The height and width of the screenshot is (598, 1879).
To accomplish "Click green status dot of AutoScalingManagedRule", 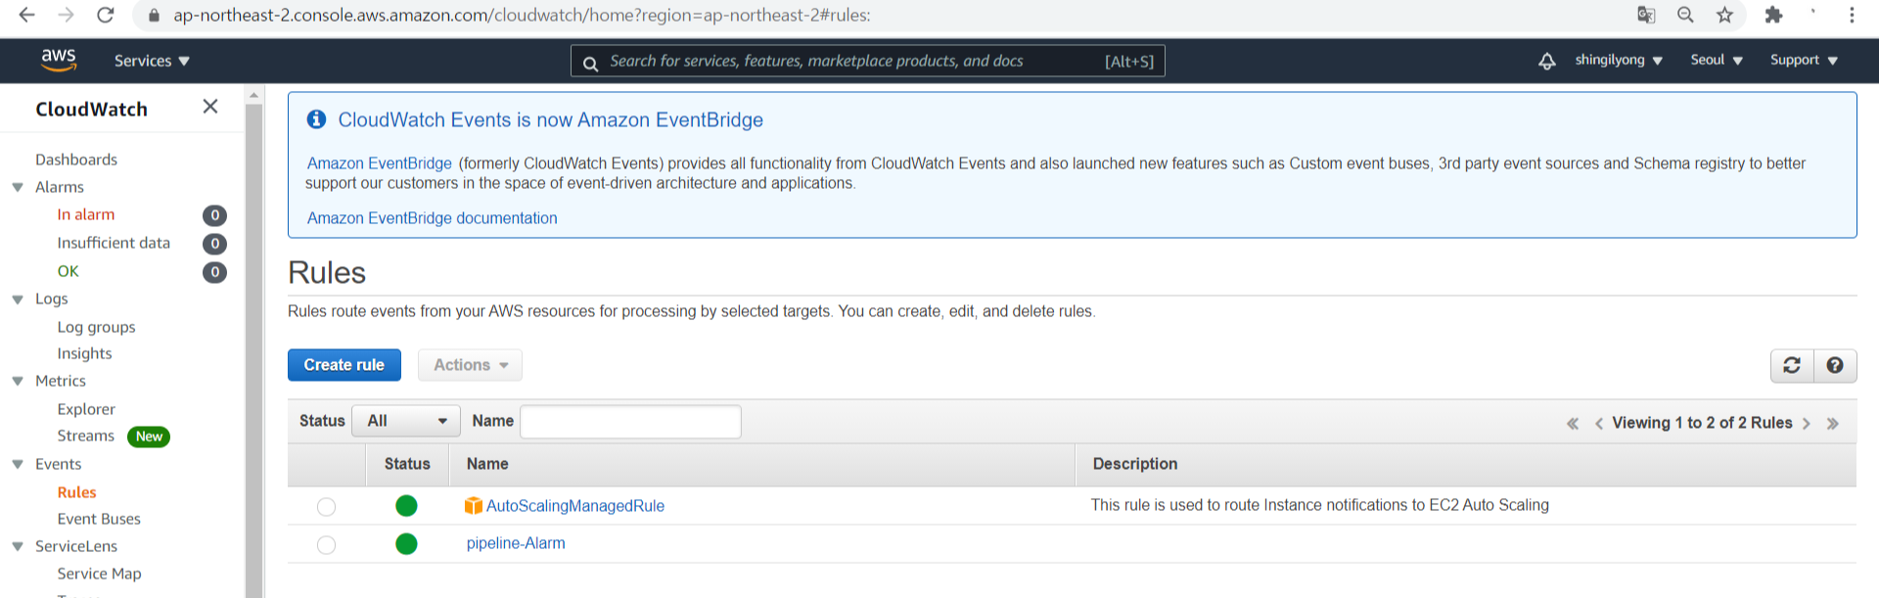I will 406,505.
